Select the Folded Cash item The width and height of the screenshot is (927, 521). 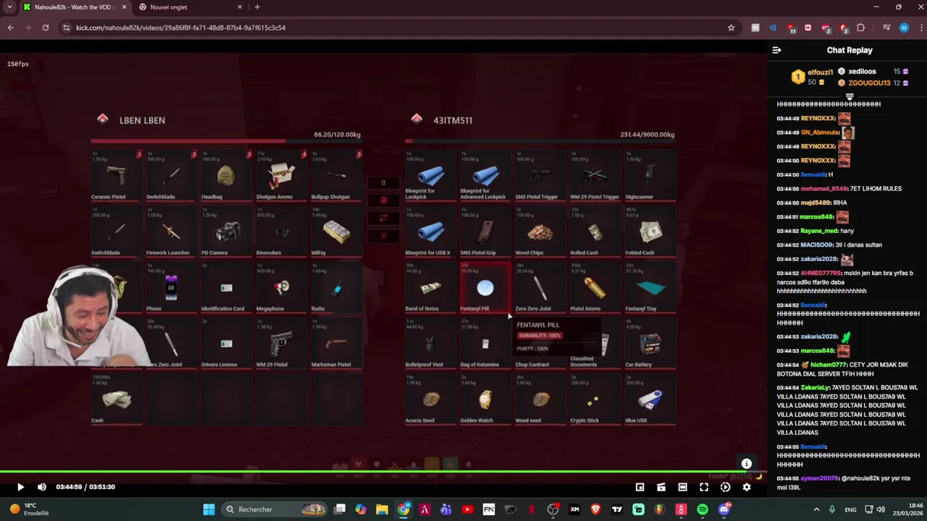(650, 232)
